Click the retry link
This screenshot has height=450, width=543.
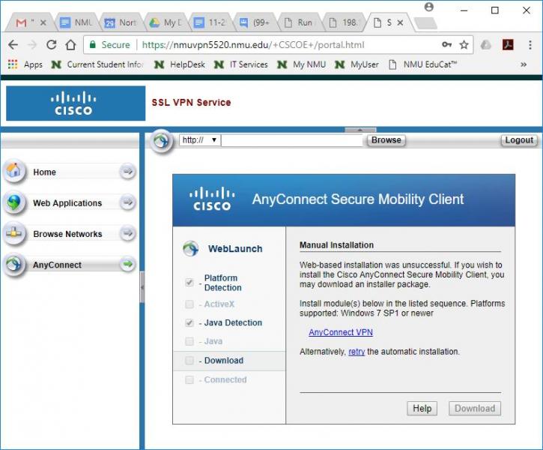[357, 352]
